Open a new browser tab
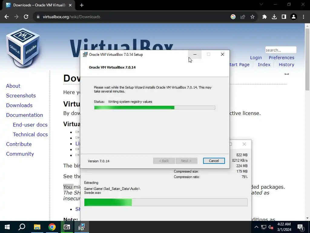Image resolution: width=310 pixels, height=233 pixels. coord(82,5)
